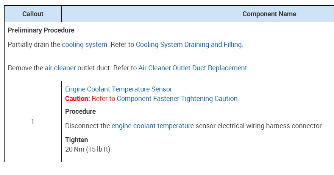The image size is (334, 175).
Task: Select the Component Name column header
Action: pyautogui.click(x=269, y=14)
